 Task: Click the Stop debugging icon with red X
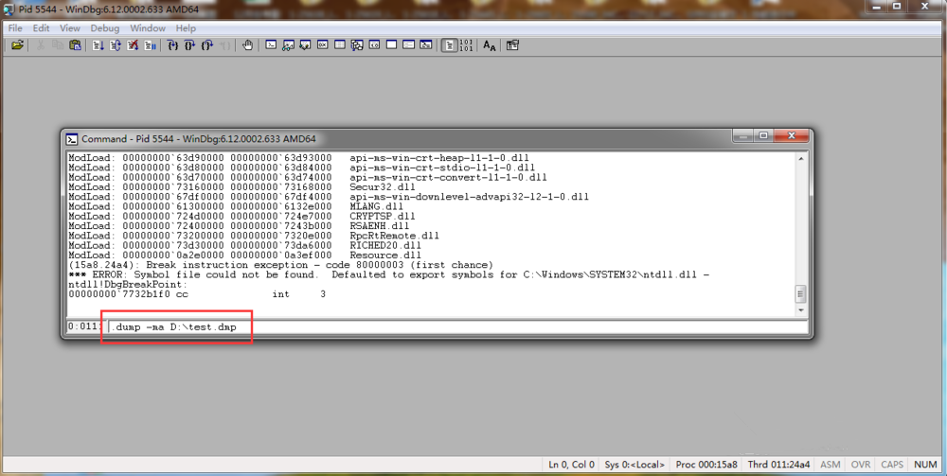click(x=133, y=45)
